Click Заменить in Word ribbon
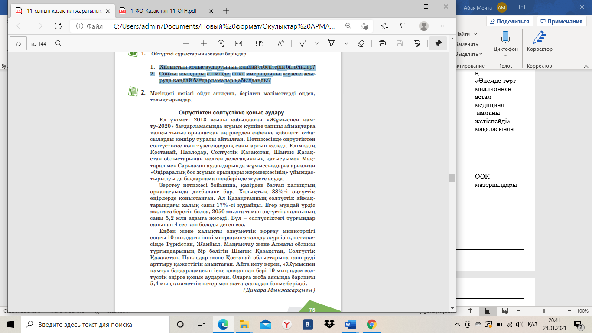Viewport: 592px width, 333px height. pos(466,44)
